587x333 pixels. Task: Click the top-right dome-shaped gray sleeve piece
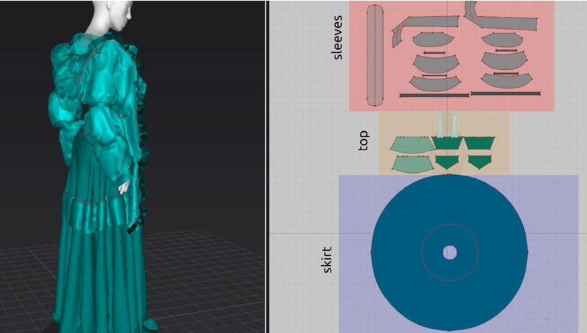(x=502, y=40)
